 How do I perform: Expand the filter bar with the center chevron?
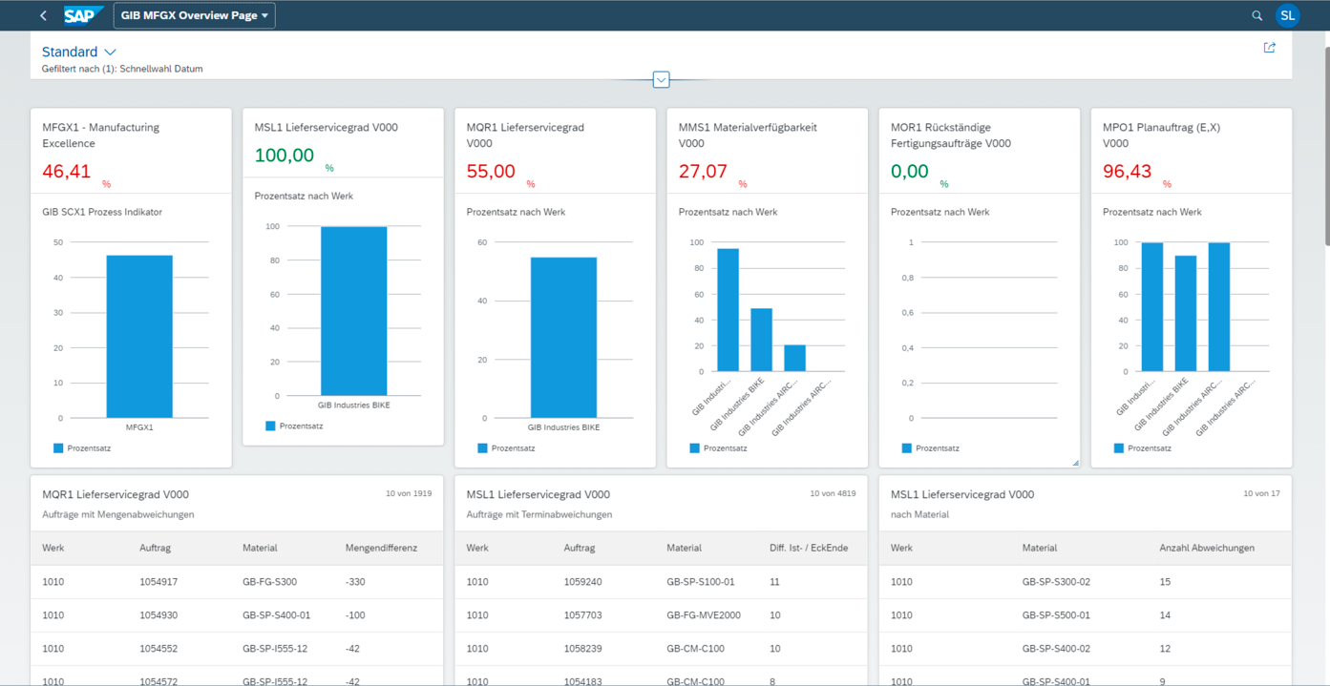661,79
